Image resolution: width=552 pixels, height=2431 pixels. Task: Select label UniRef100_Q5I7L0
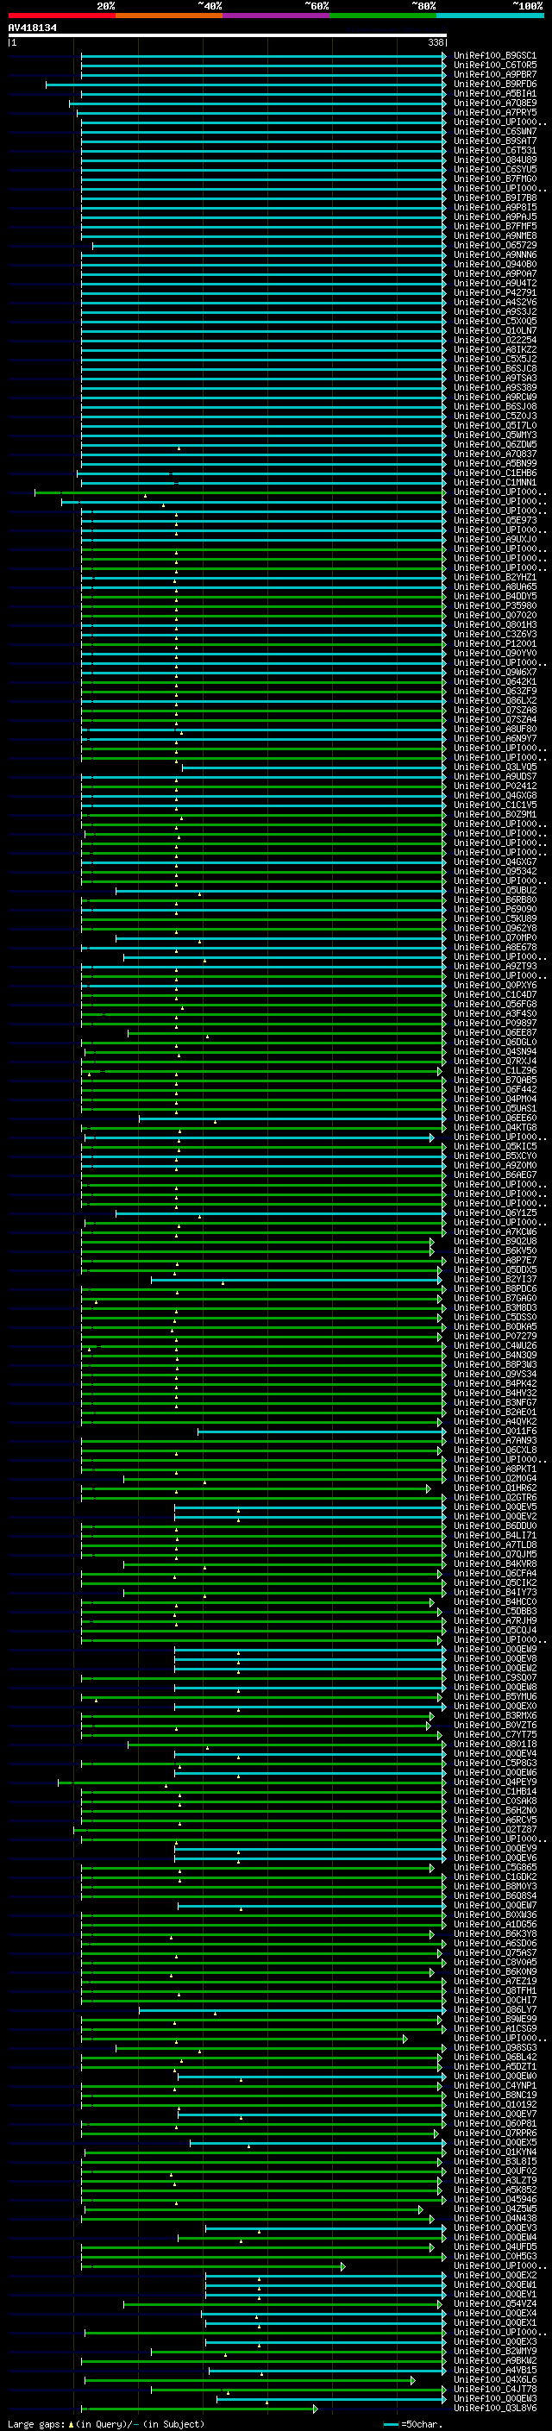494,426
